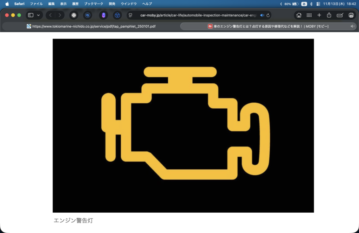The width and height of the screenshot is (359, 233).
Task: Mute the MOBY tab speaker icon
Action: (x=352, y=26)
